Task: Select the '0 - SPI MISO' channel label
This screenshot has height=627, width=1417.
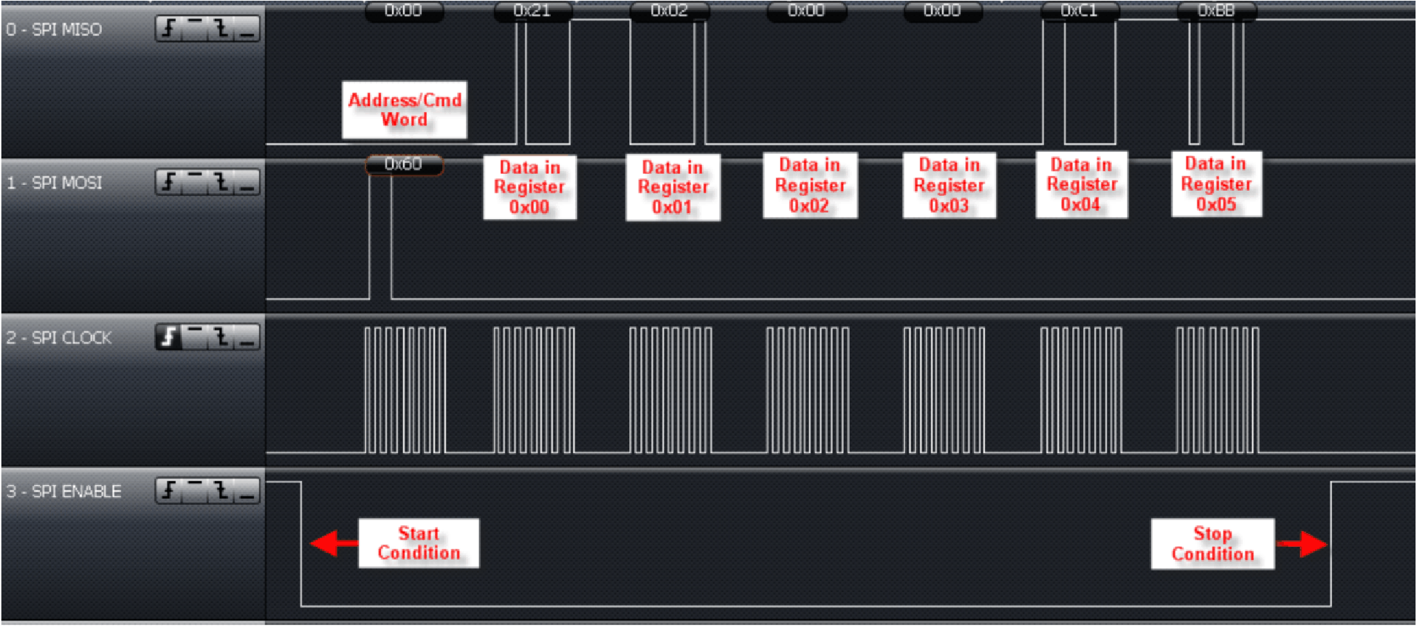Action: coord(54,30)
